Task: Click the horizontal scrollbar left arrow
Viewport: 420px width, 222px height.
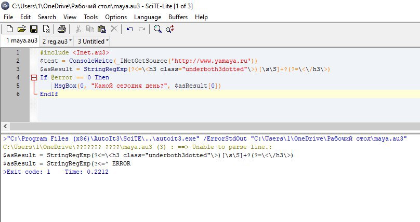Action: click(x=5, y=126)
